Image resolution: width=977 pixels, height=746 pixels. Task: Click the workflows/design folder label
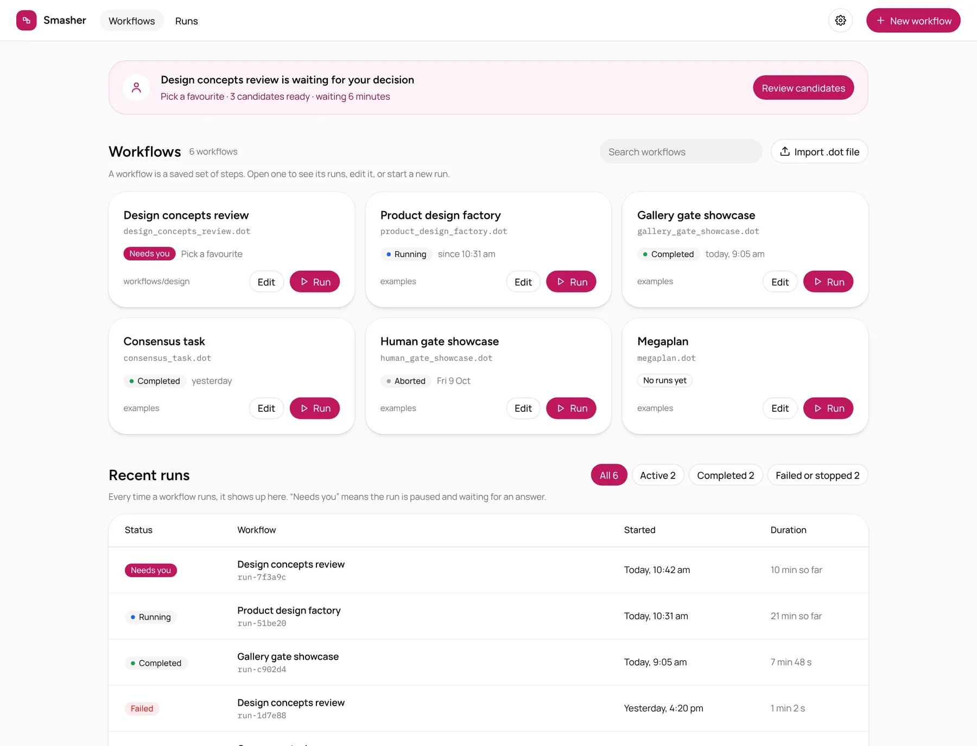(156, 282)
